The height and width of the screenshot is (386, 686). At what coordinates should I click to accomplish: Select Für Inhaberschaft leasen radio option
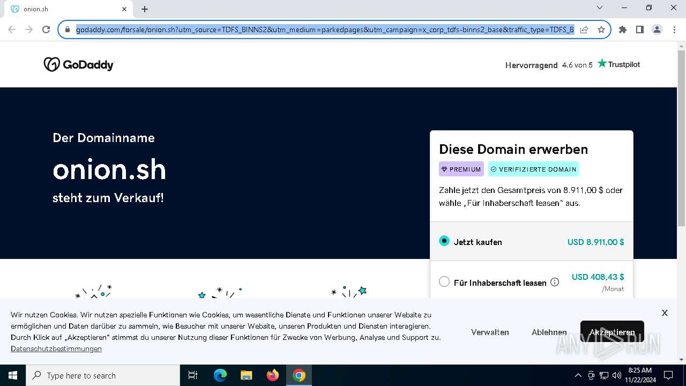(444, 281)
